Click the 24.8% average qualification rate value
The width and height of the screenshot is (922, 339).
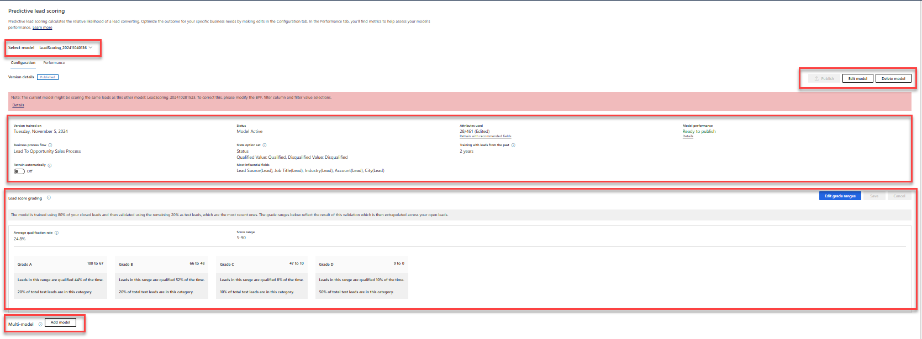(x=20, y=239)
